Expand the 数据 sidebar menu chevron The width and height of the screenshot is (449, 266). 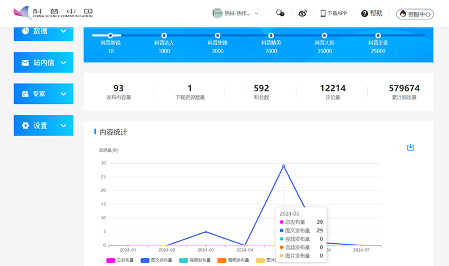point(63,31)
